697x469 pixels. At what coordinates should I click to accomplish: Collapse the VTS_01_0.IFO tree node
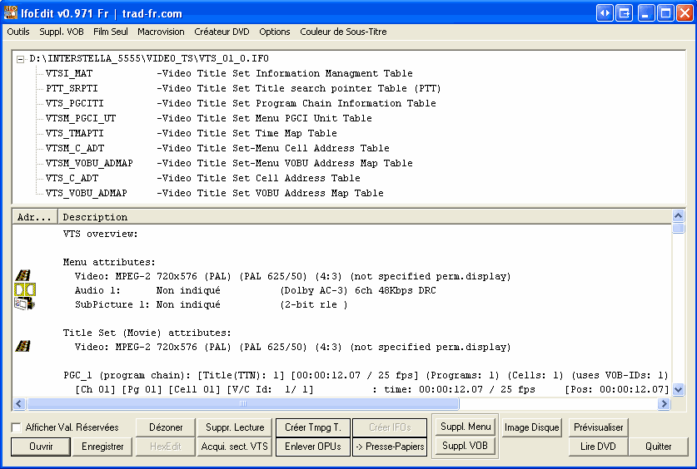pos(21,59)
